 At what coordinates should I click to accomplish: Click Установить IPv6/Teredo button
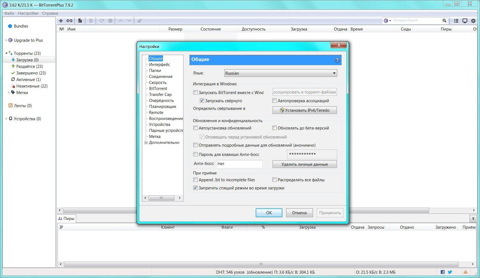point(304,110)
